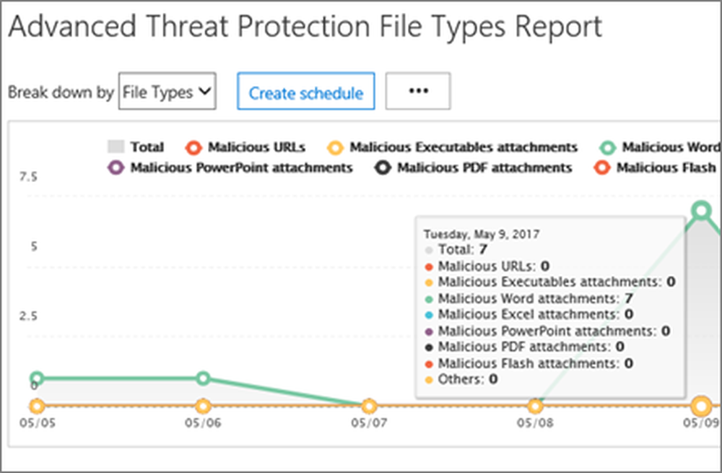The width and height of the screenshot is (722, 473).
Task: Click the red Malicious URLs legend icon
Action: coord(193,147)
